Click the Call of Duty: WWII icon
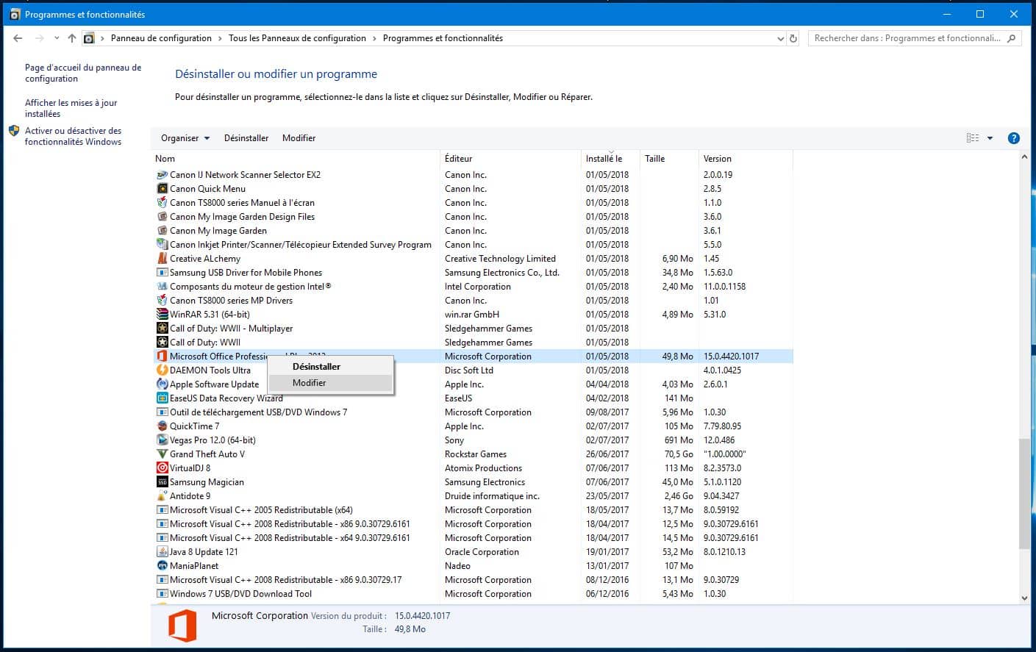Viewport: 1036px width, 652px height. [x=162, y=342]
